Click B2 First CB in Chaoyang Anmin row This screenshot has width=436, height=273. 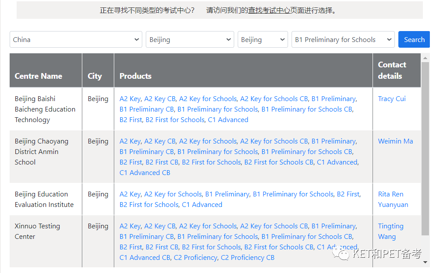[x=162, y=162]
